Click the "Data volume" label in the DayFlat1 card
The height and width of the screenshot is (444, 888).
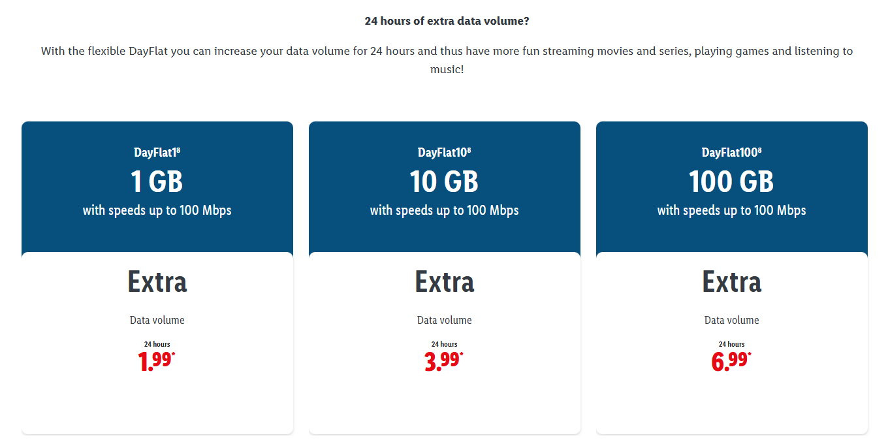point(157,321)
